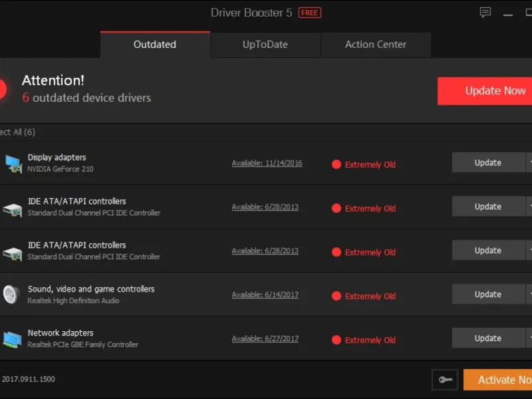This screenshot has width=532, height=399.
Task: Click the version 2017.0911.1500 text
Action: point(29,379)
